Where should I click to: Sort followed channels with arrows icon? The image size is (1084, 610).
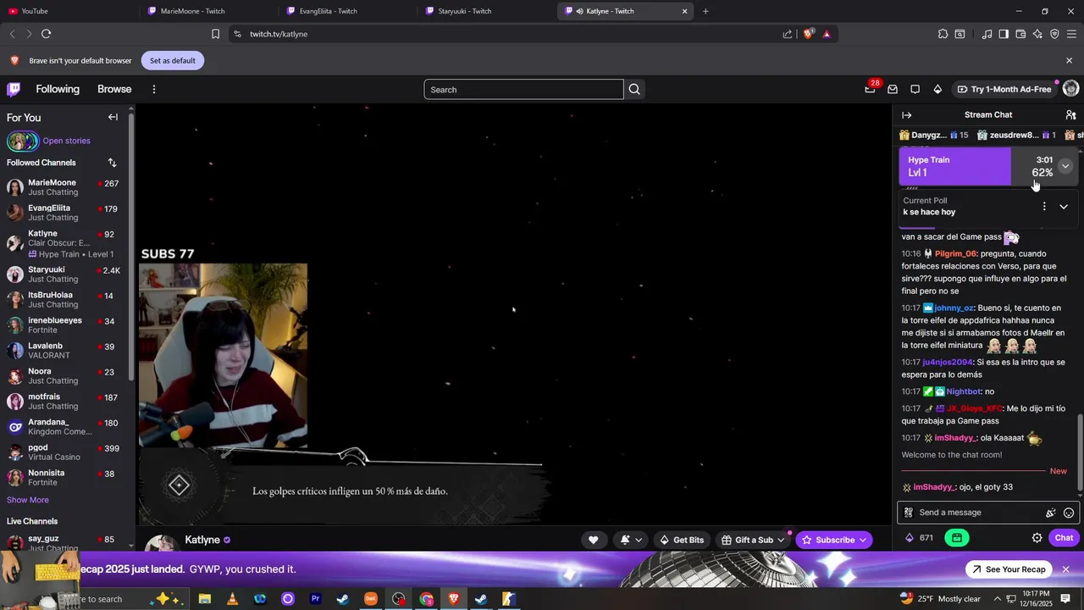point(112,163)
